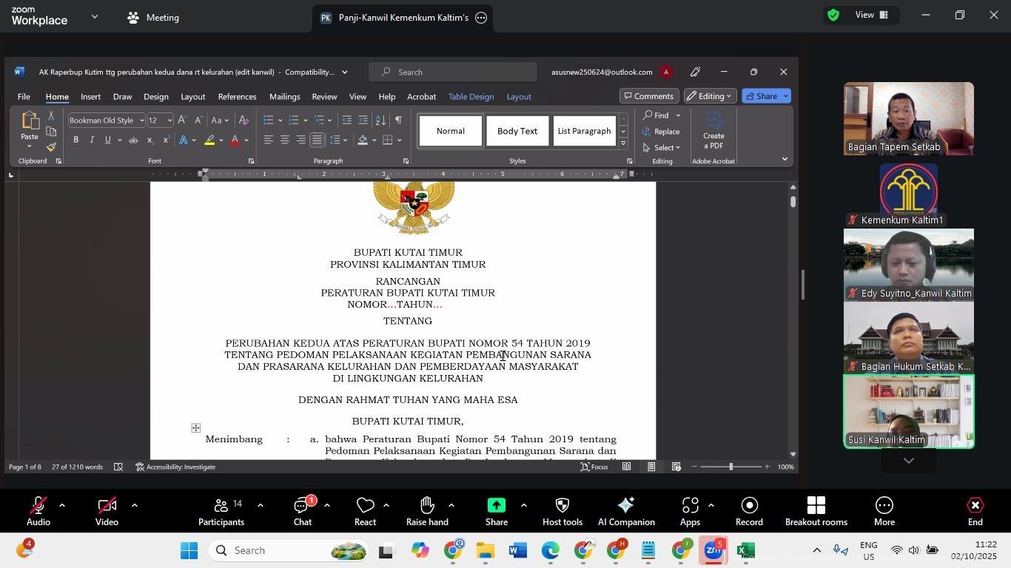1011x568 pixels.
Task: Unmute the Zoom Audio microphone
Action: coord(38,511)
